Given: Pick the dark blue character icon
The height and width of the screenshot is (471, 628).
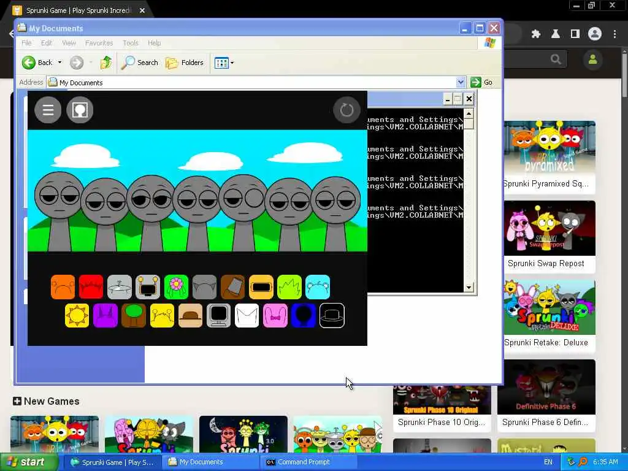Looking at the screenshot, I should [304, 316].
